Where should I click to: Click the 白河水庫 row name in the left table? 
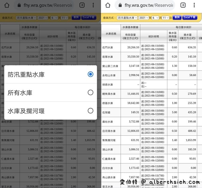pyautogui.click(x=7, y=168)
